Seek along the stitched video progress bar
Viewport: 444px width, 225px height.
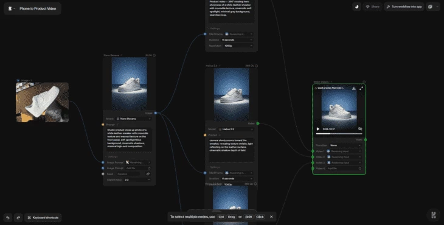(x=339, y=134)
